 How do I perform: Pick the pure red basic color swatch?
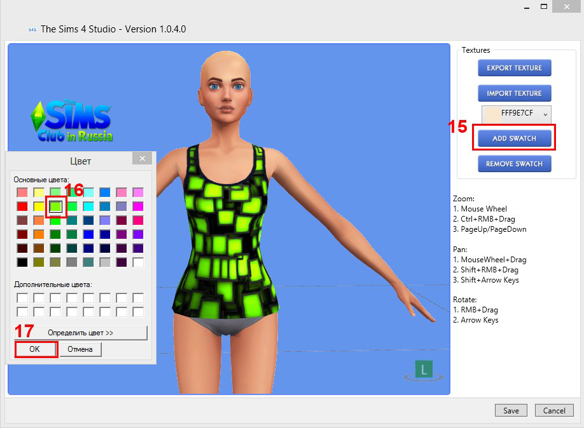tap(22, 206)
